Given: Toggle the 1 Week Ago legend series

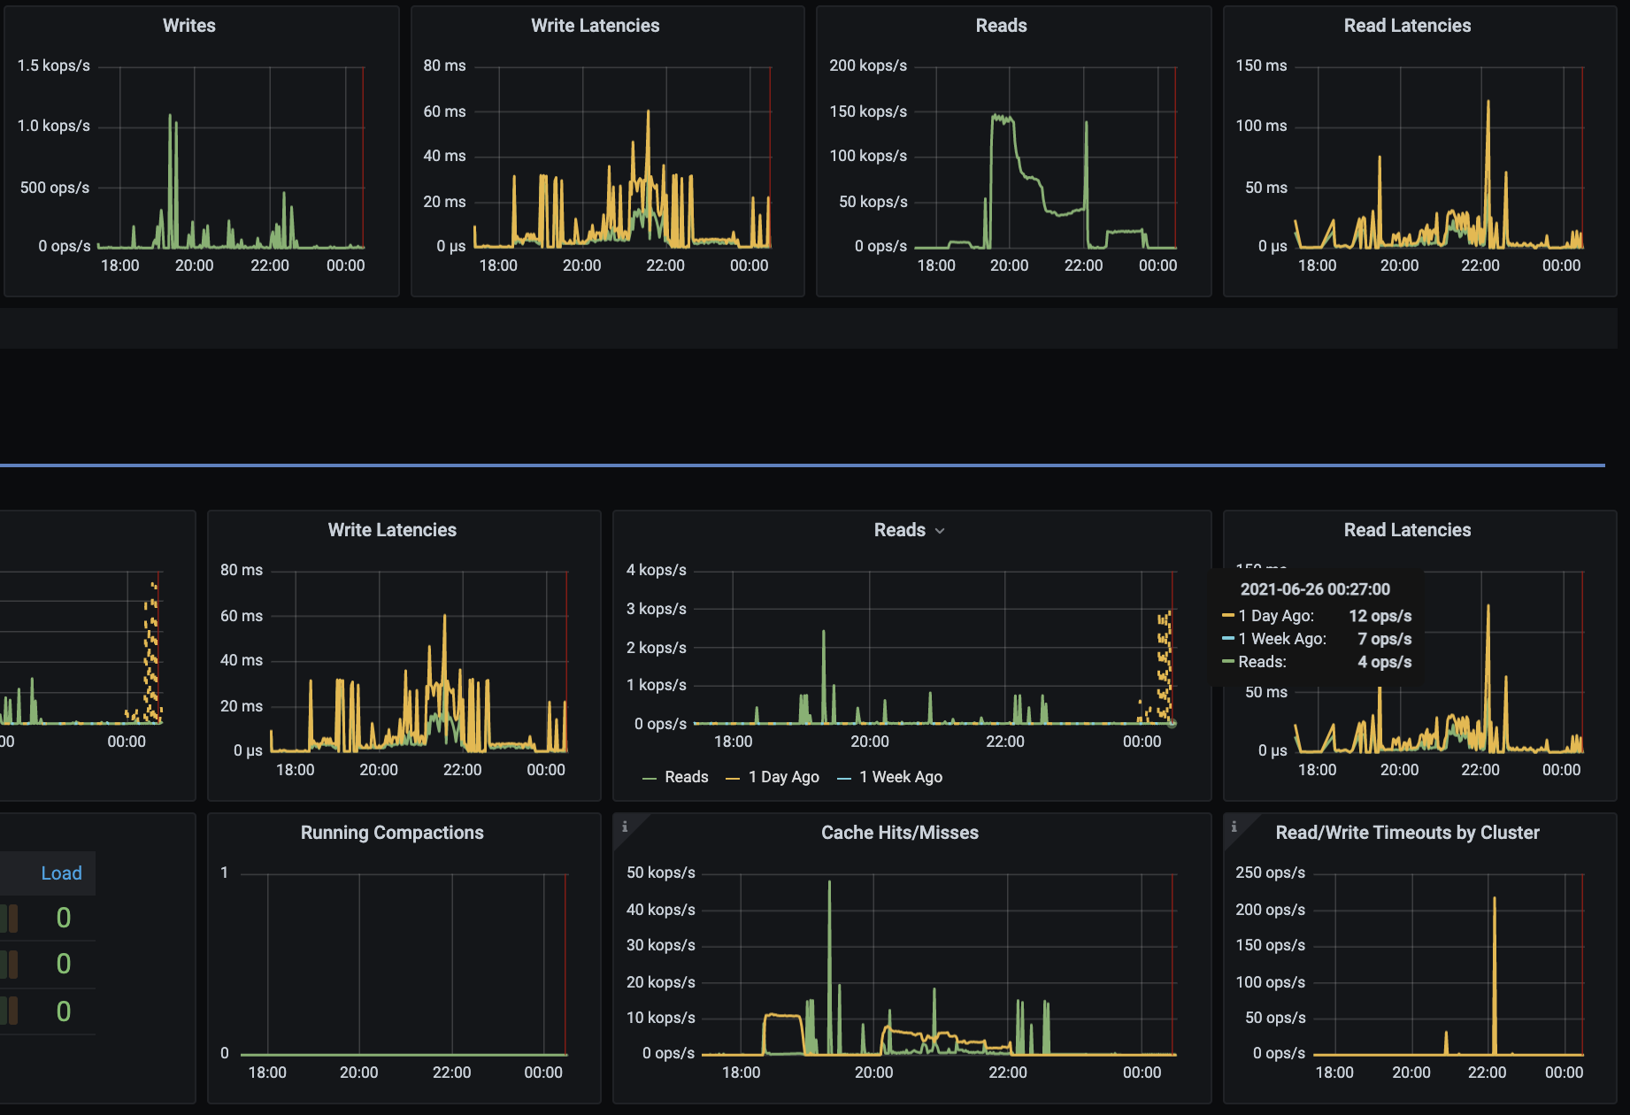Looking at the screenshot, I should point(899,777).
